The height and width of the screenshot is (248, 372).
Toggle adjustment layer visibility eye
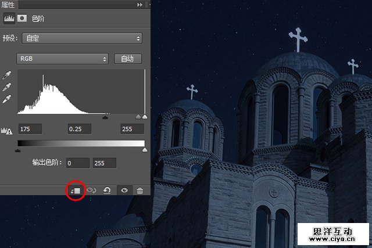click(124, 190)
